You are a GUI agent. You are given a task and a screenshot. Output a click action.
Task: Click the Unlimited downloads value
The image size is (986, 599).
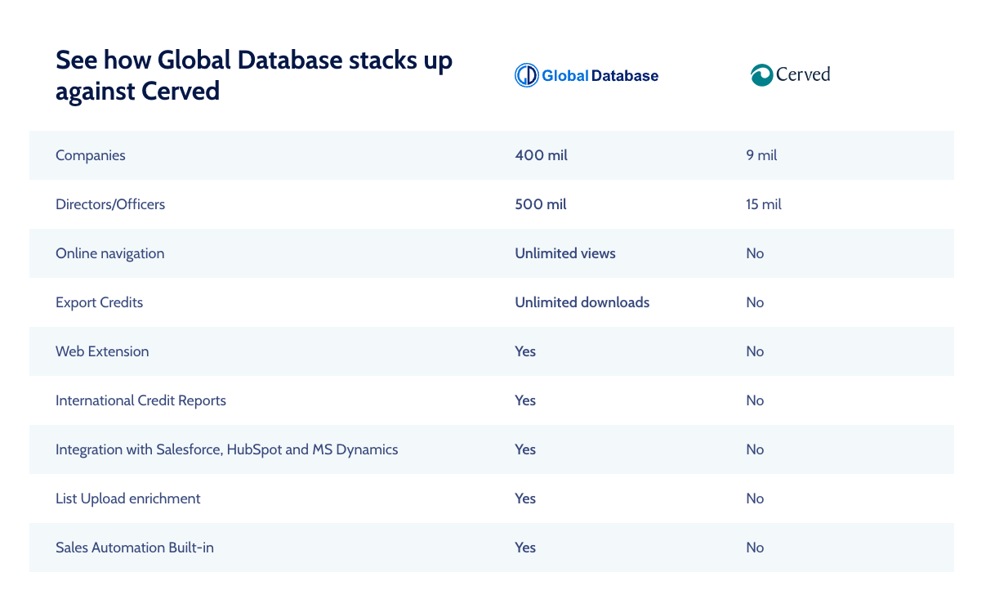coord(582,302)
